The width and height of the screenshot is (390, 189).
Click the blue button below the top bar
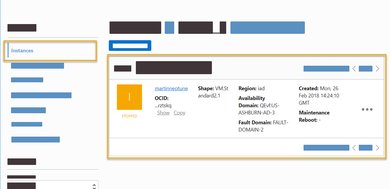coord(130,46)
